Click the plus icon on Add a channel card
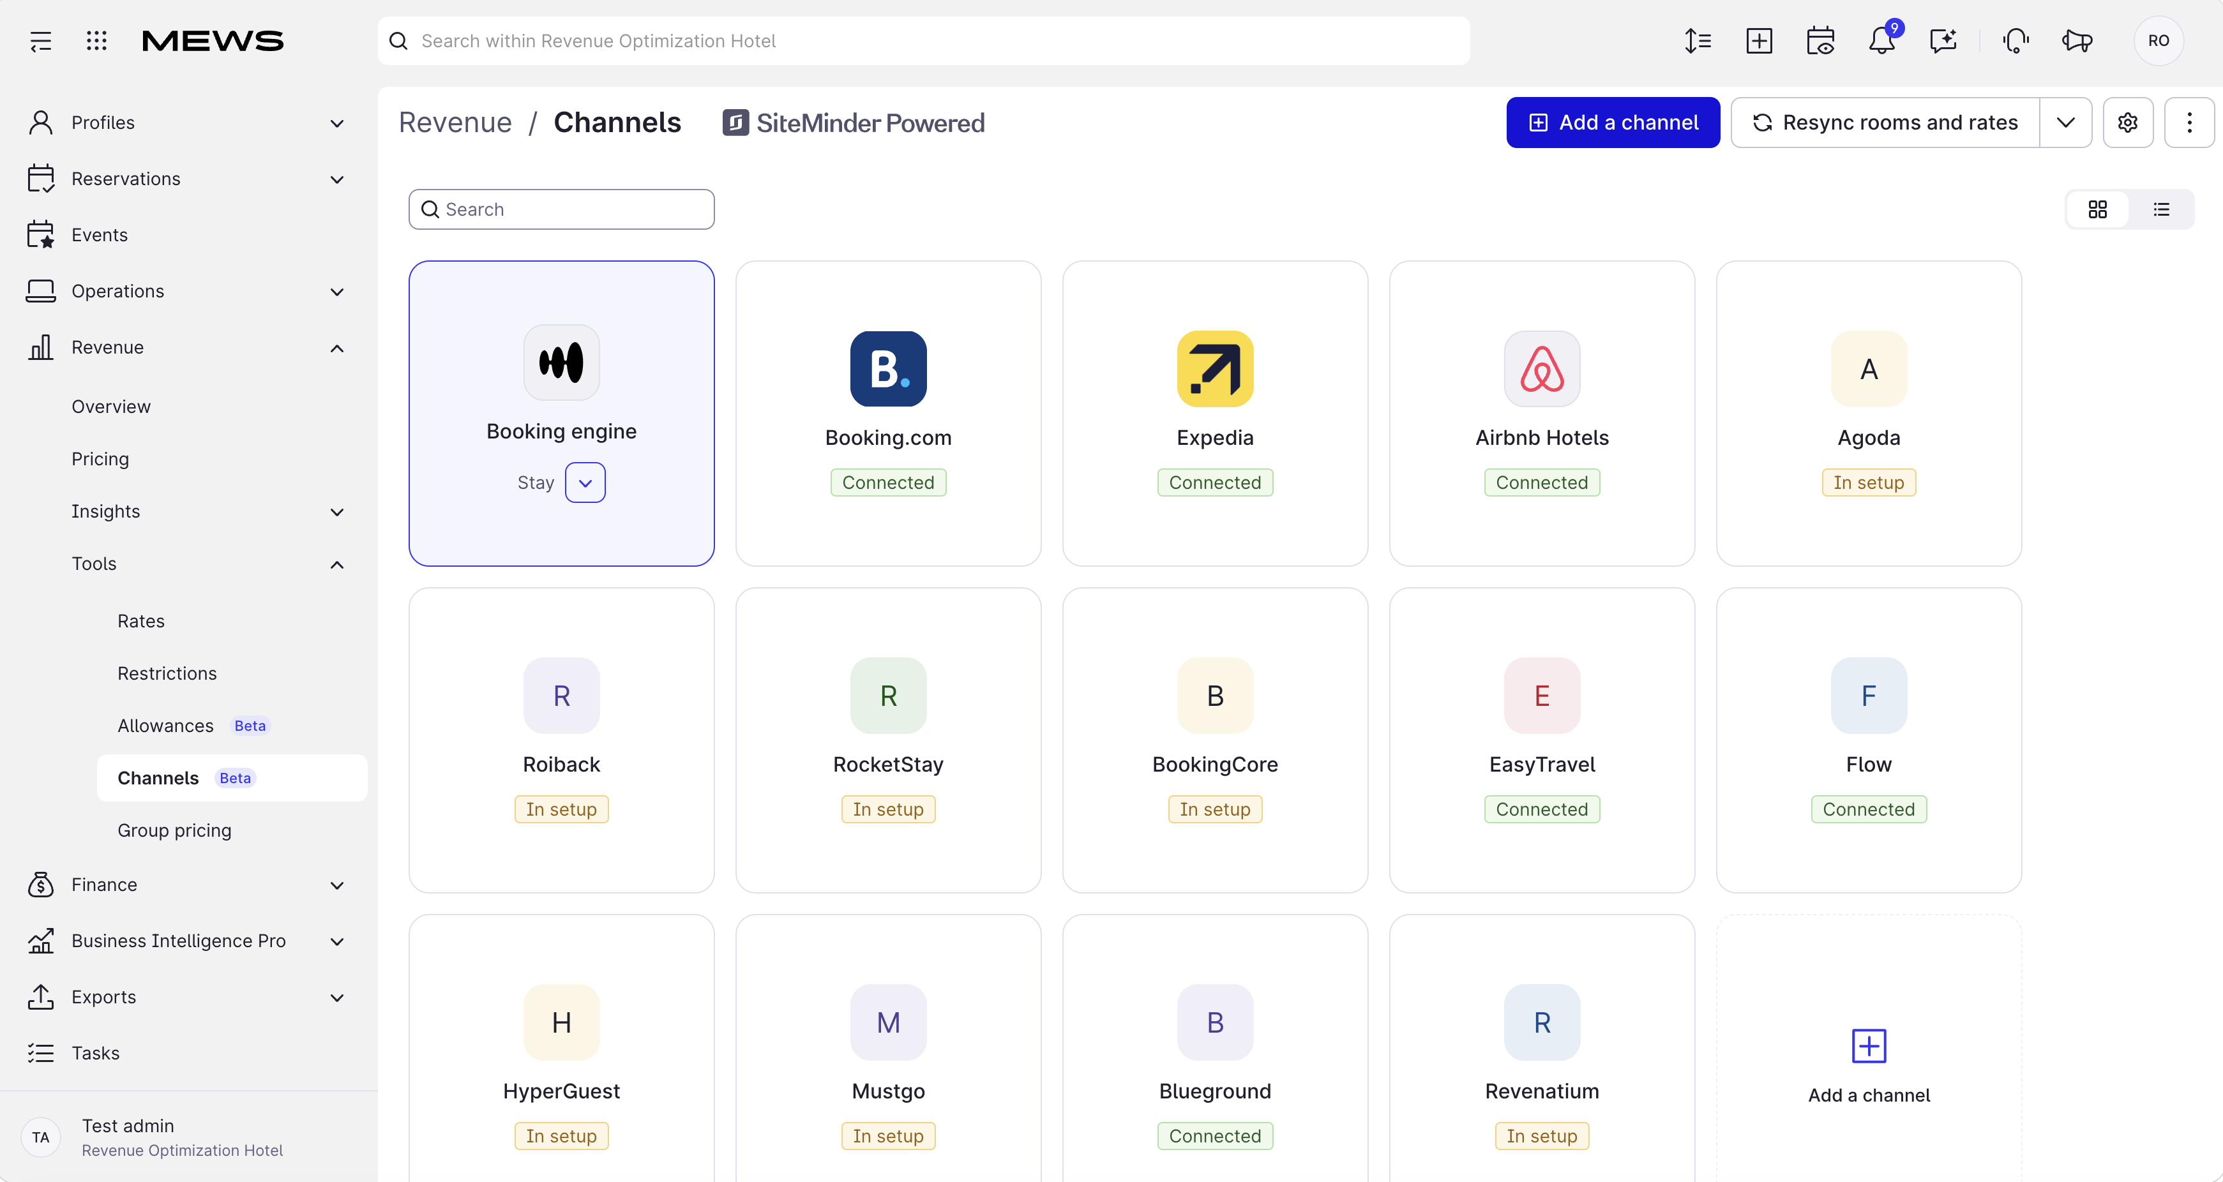This screenshot has height=1182, width=2223. (1869, 1045)
